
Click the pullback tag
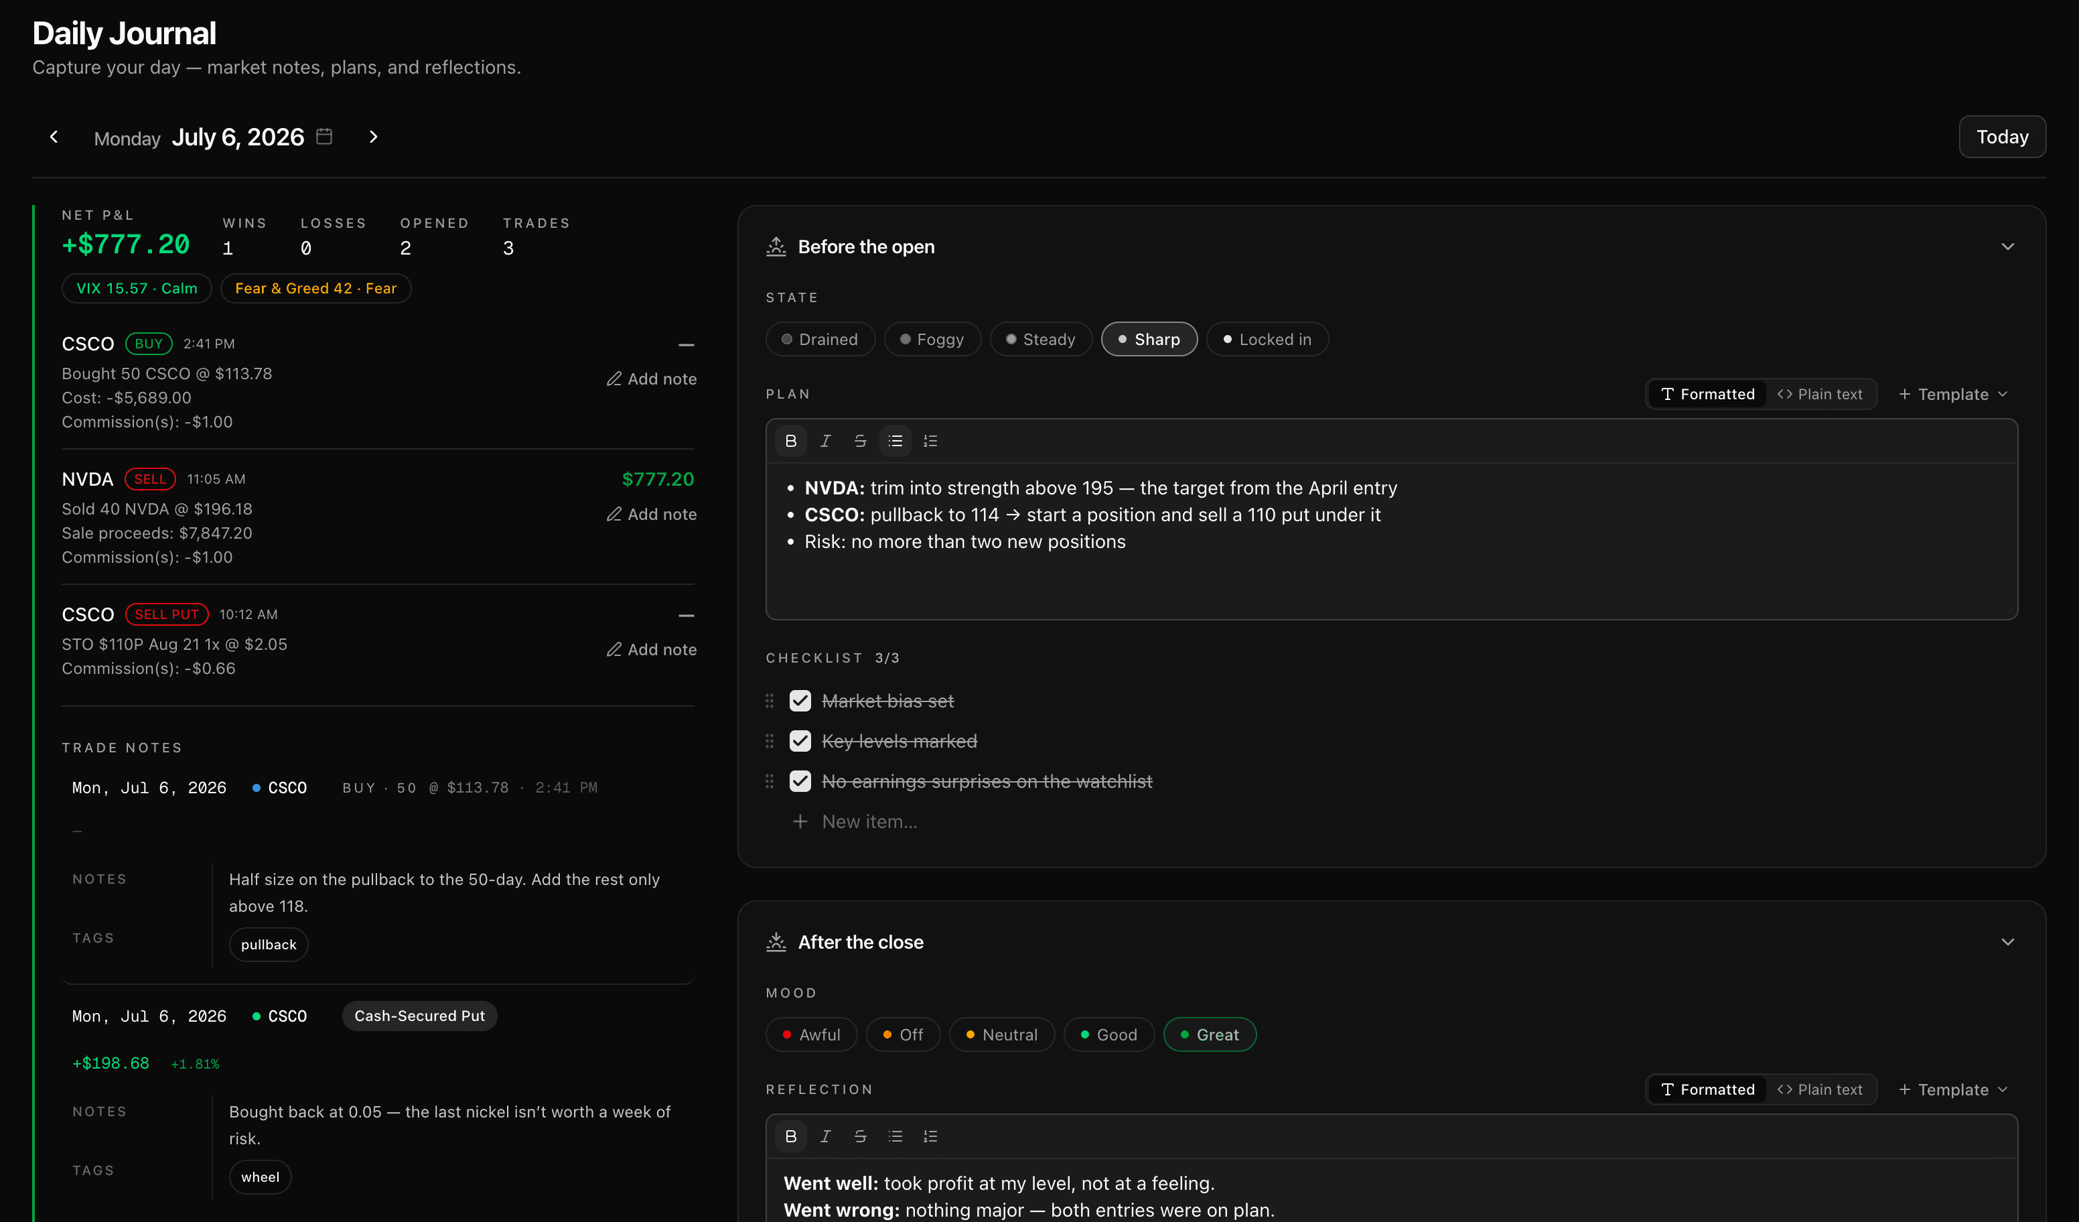click(x=269, y=945)
